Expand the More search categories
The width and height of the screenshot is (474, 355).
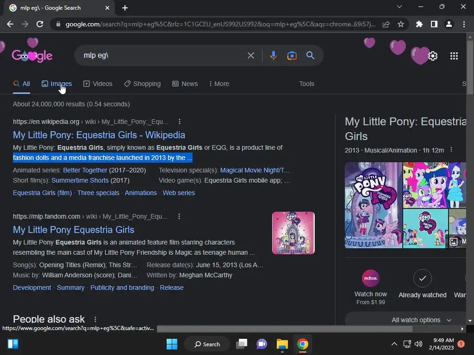219,84
